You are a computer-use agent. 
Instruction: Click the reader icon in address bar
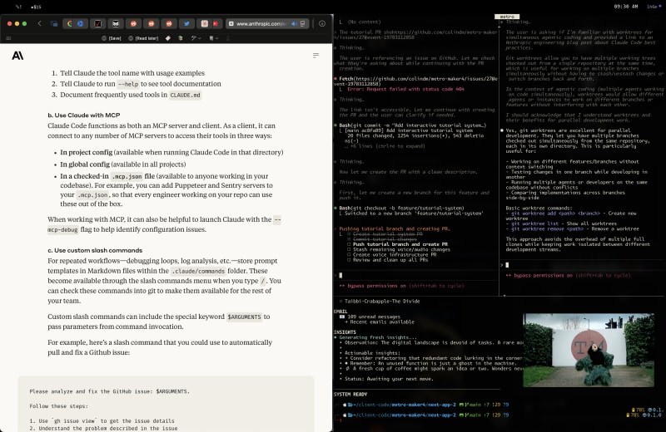302,24
